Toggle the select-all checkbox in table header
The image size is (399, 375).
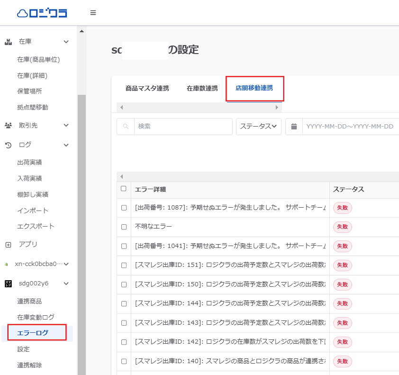124,189
